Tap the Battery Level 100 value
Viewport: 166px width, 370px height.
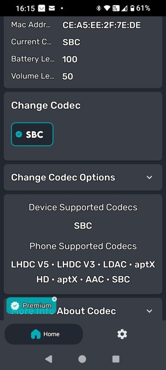[70, 60]
